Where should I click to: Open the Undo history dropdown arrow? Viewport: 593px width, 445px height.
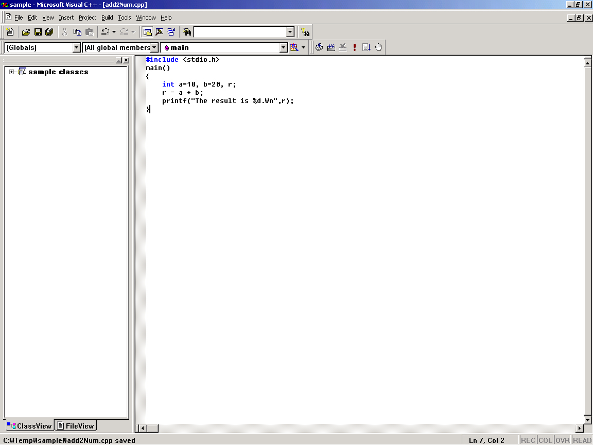coord(114,32)
